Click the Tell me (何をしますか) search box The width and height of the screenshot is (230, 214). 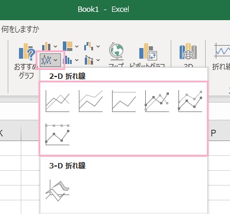tap(20, 30)
